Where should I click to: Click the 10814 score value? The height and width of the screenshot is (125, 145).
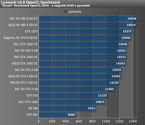[100, 102]
